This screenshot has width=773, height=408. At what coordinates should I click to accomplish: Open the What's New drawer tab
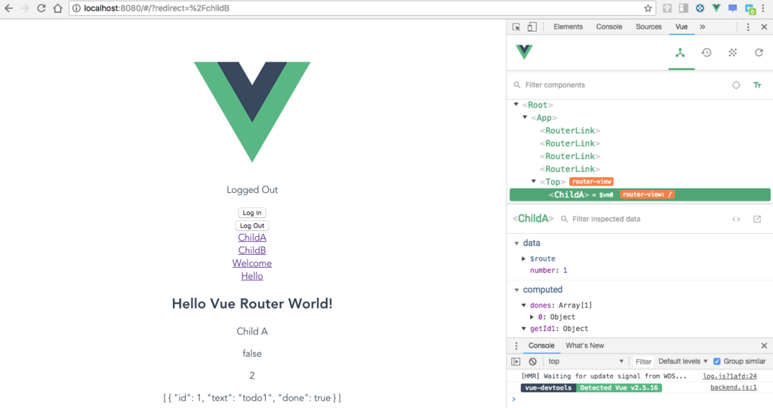pyautogui.click(x=585, y=346)
